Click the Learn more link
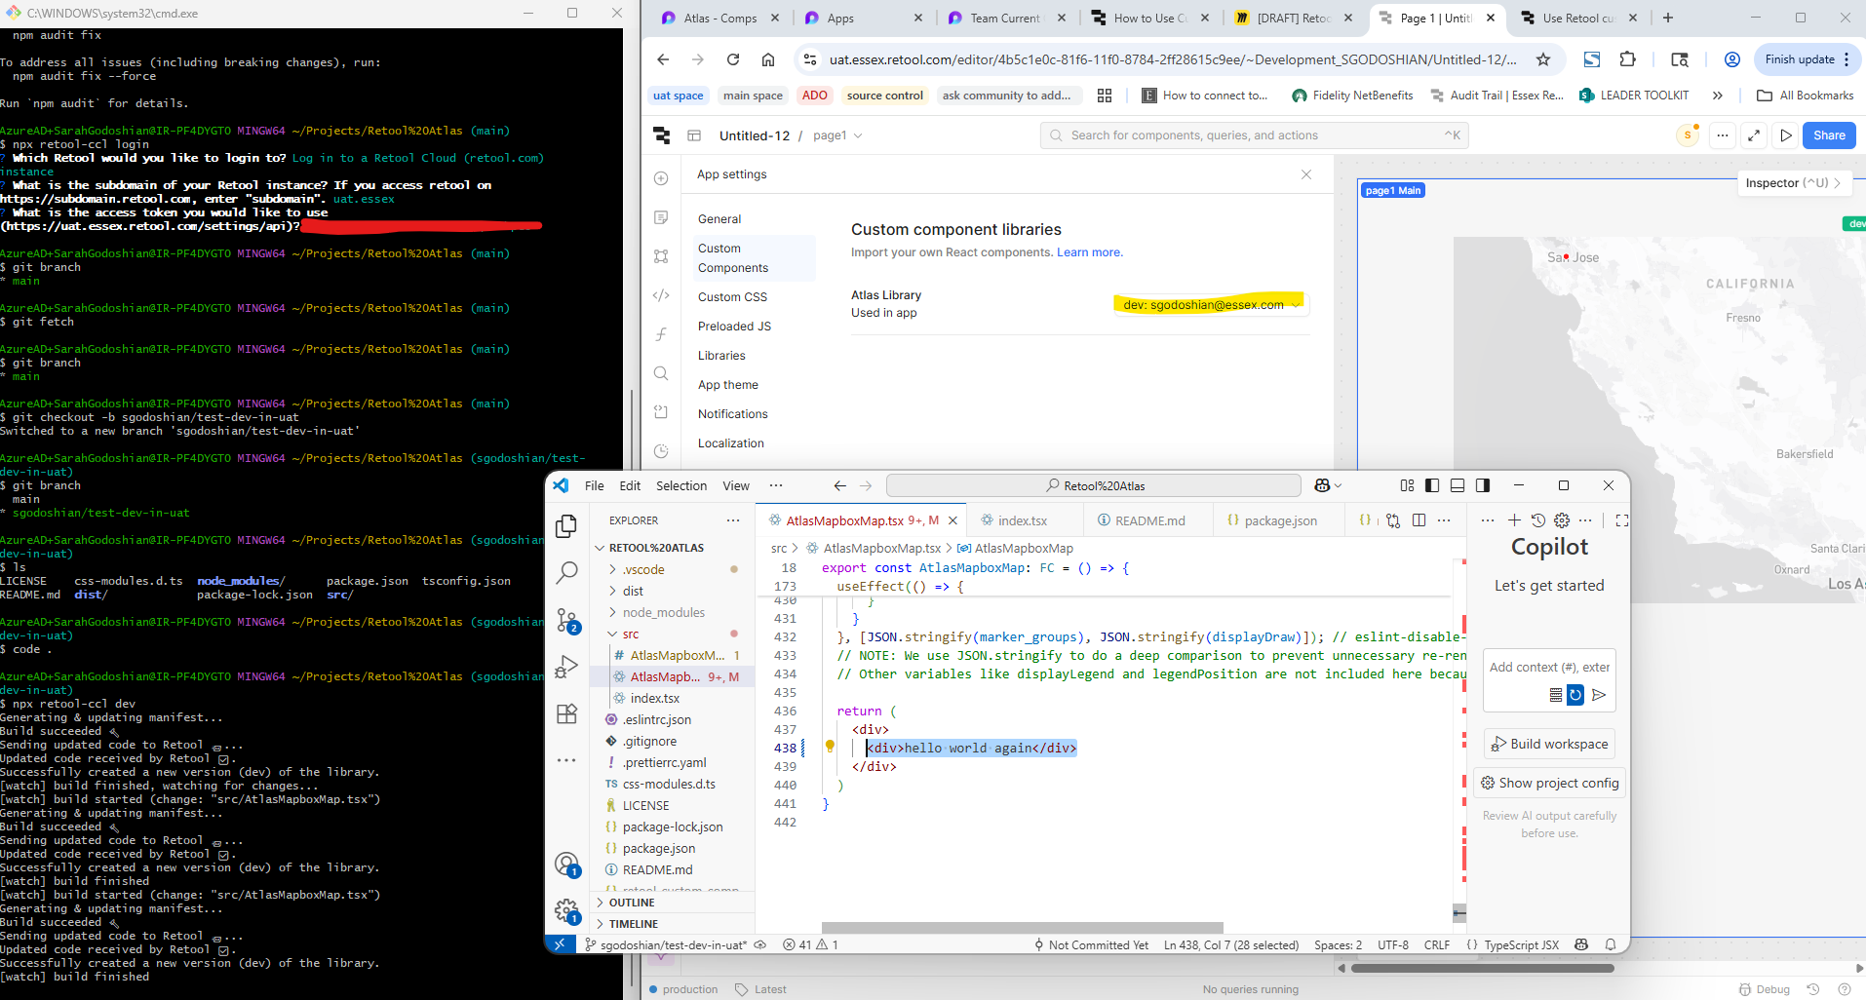The image size is (1866, 1000). [x=1089, y=252]
